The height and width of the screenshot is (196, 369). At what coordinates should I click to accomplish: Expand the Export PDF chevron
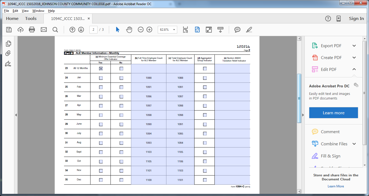tap(354, 46)
